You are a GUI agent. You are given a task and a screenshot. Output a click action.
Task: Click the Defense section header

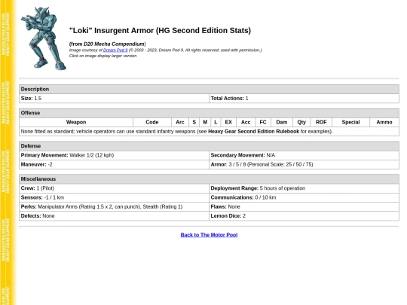click(209, 146)
